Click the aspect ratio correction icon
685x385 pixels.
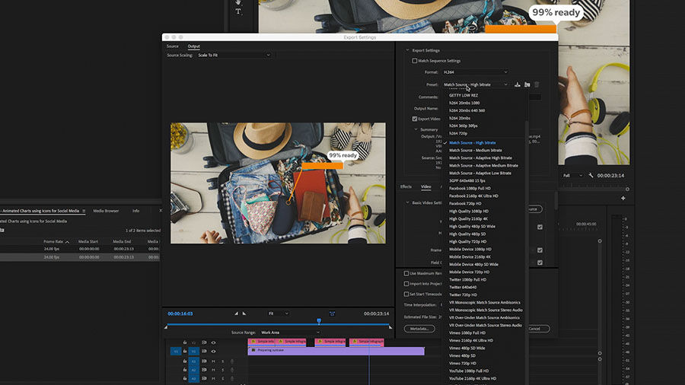click(x=332, y=313)
